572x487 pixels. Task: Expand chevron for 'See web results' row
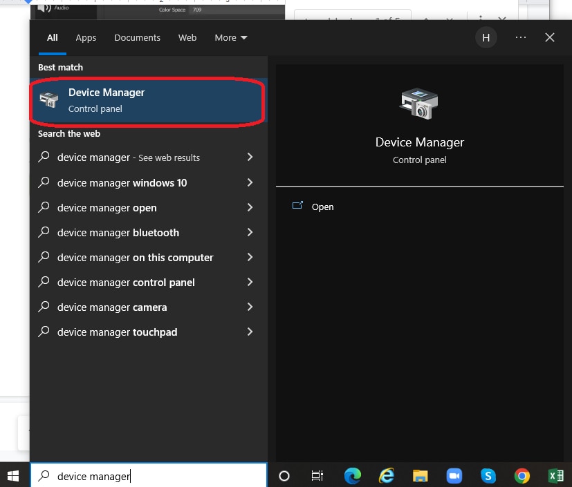point(250,157)
